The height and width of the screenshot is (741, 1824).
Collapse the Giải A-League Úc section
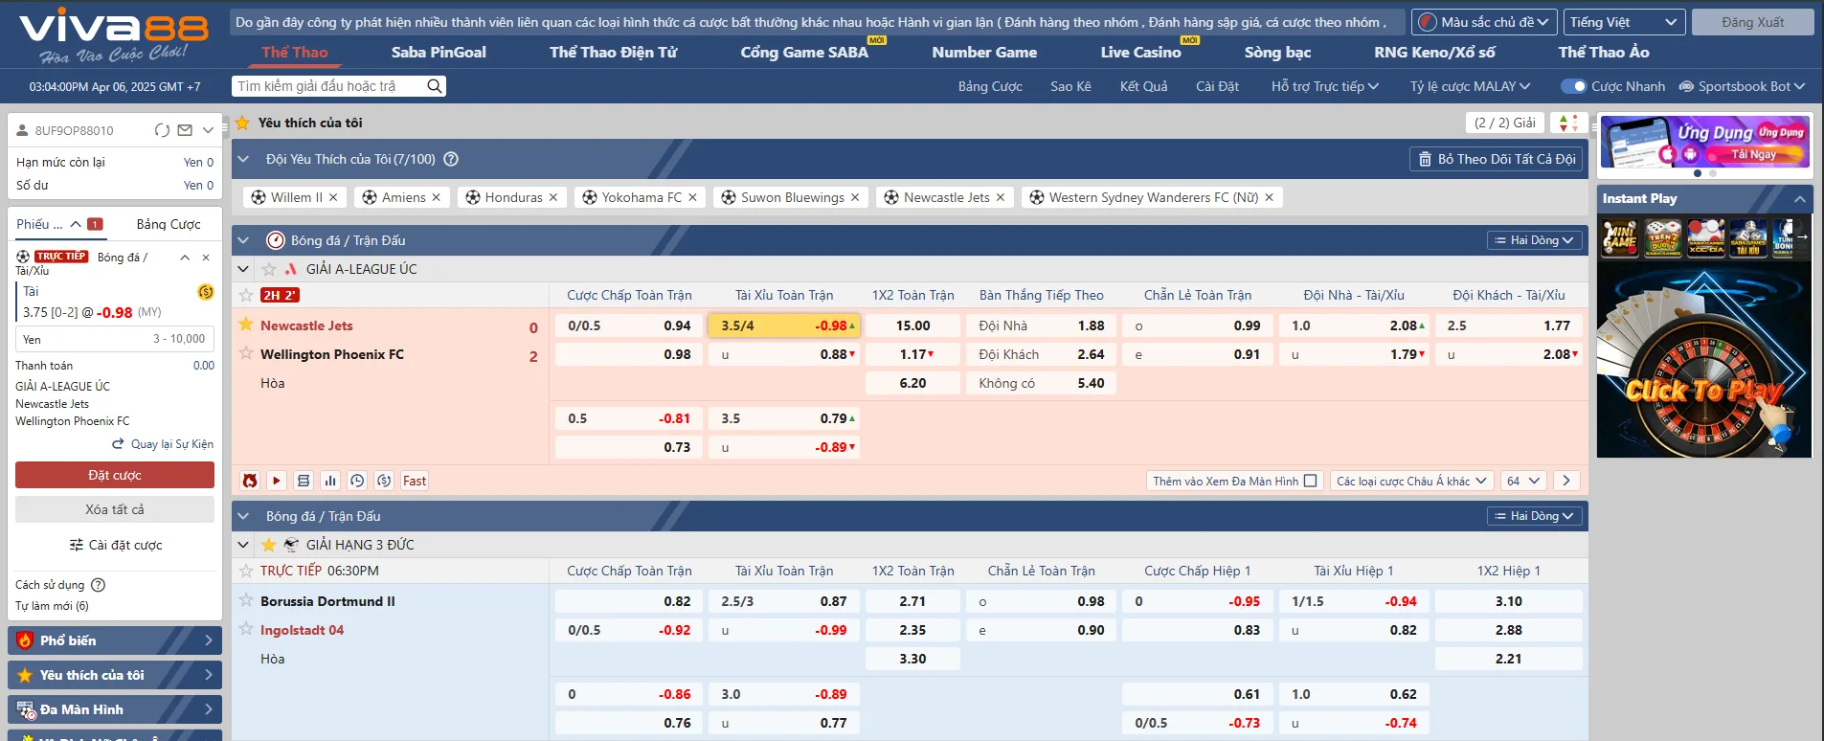pyautogui.click(x=243, y=269)
